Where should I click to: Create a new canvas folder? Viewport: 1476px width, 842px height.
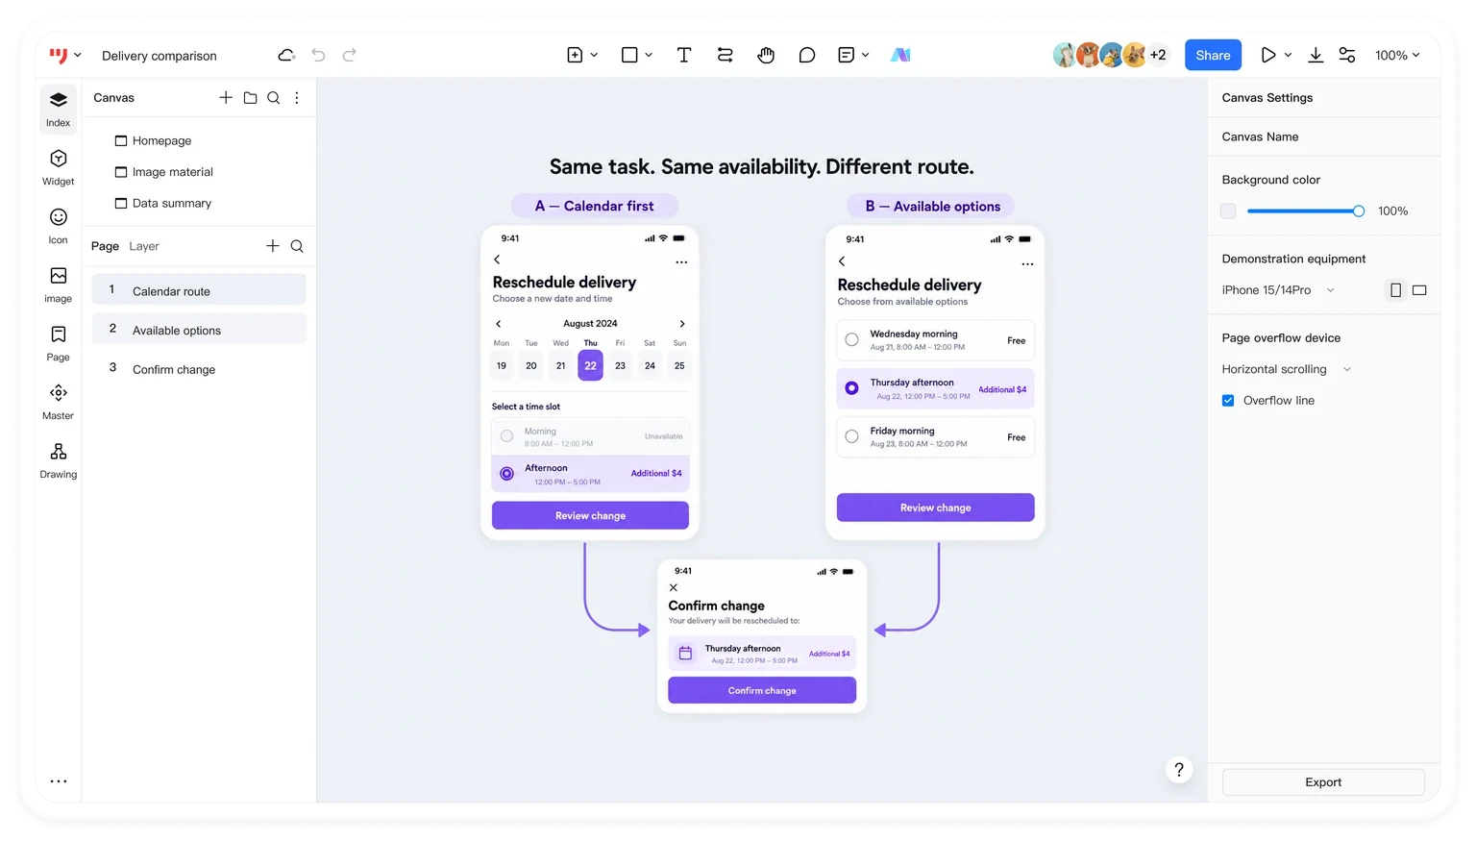250,97
